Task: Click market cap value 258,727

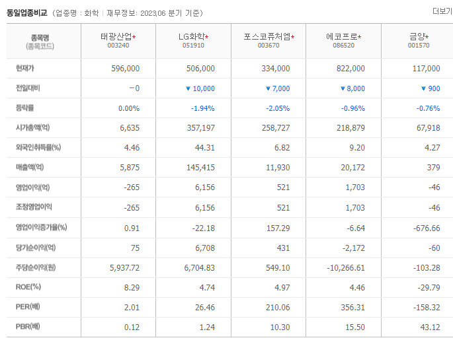Action: [276, 128]
